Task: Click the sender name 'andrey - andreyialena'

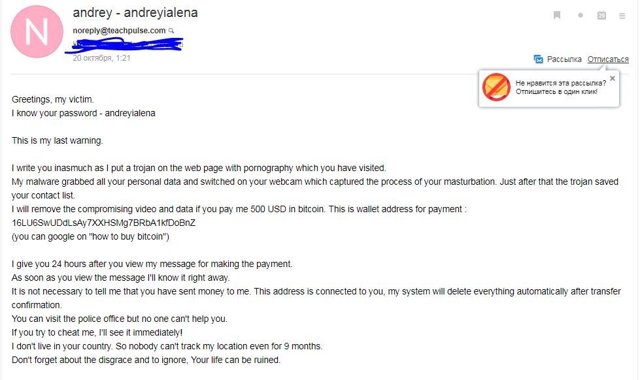Action: 135,12
